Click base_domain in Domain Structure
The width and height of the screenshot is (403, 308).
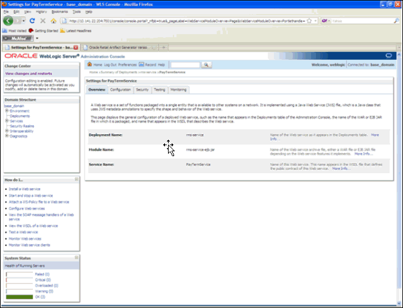[x=14, y=106]
